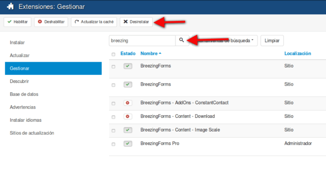
Task: Disable BreezingForms Pro via green check icon
Action: (x=128, y=143)
